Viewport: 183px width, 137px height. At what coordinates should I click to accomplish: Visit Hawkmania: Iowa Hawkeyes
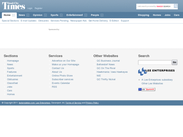(x=112, y=72)
